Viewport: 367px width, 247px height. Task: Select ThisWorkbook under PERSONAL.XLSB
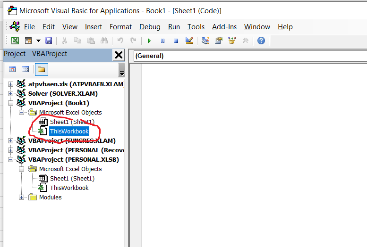(x=69, y=188)
